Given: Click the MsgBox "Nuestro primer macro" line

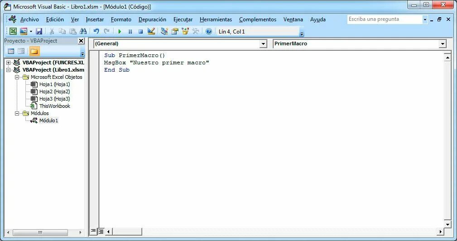Looking at the screenshot, I should point(157,63).
